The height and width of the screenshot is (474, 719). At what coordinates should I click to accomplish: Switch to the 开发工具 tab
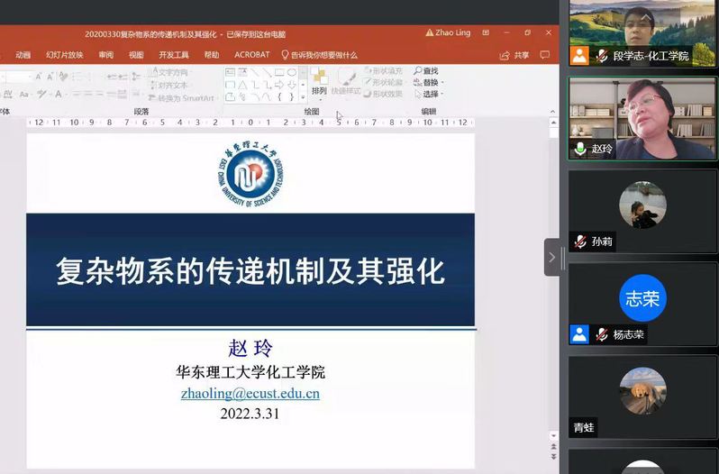click(x=174, y=55)
